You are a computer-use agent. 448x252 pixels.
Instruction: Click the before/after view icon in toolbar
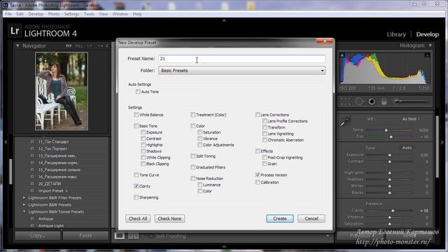[134, 236]
